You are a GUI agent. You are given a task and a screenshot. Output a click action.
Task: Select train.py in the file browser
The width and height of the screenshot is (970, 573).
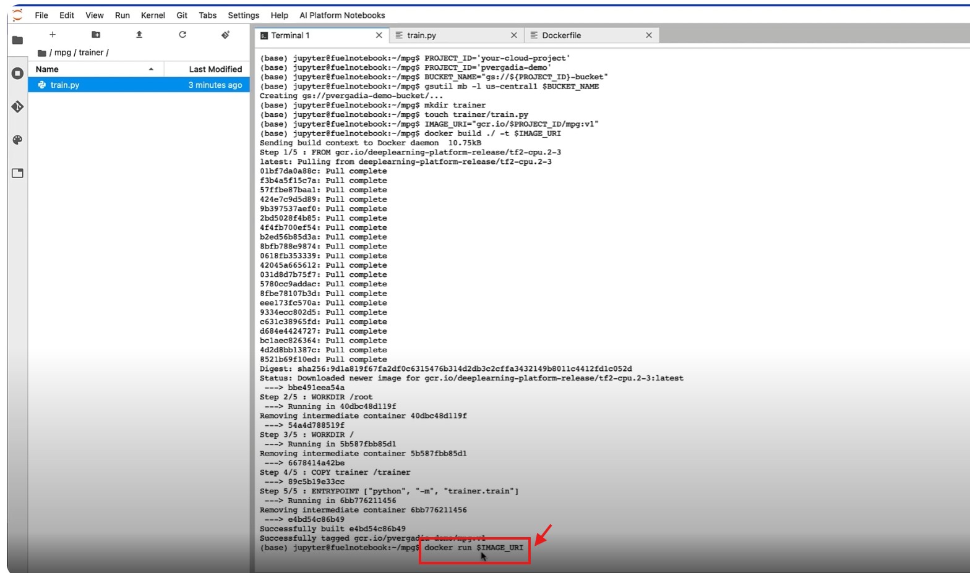pos(65,85)
